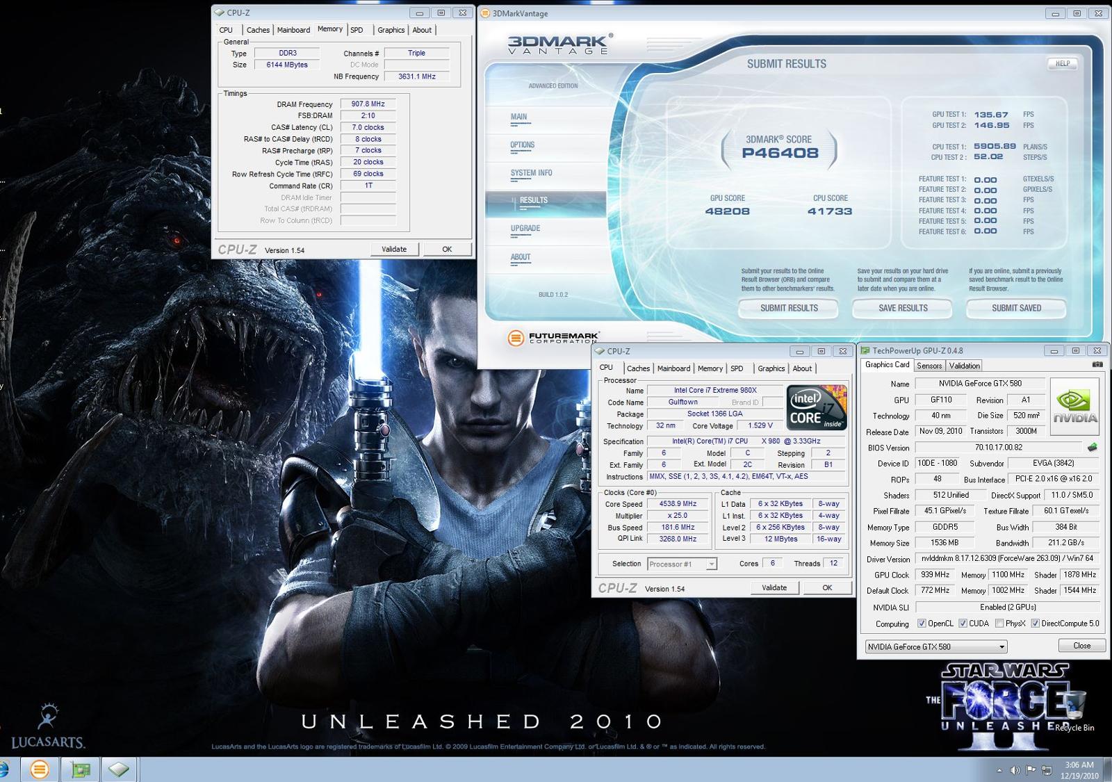Viewport: 1112px width, 782px height.
Task: Click OK in lower CPU-Z window
Action: [827, 587]
